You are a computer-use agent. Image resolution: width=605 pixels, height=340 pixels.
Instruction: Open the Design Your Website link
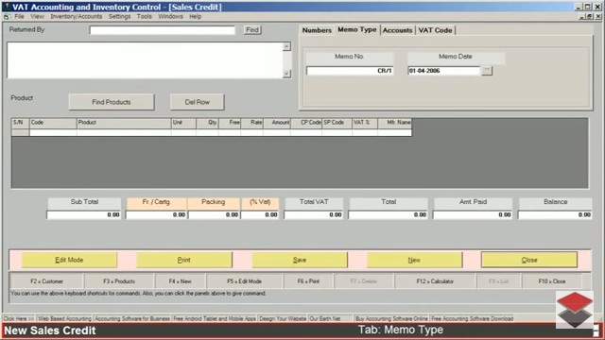coord(283,319)
